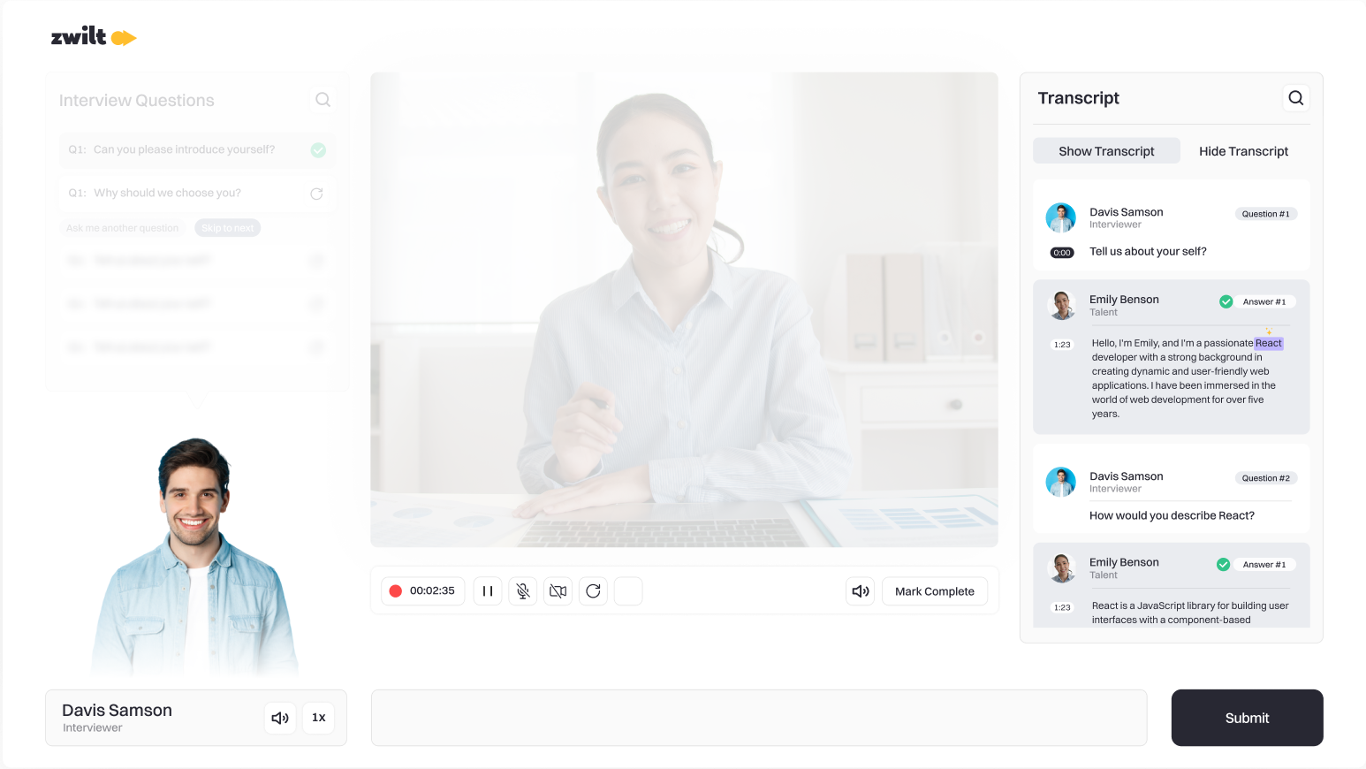Open the 1x playback speed selector

319,718
